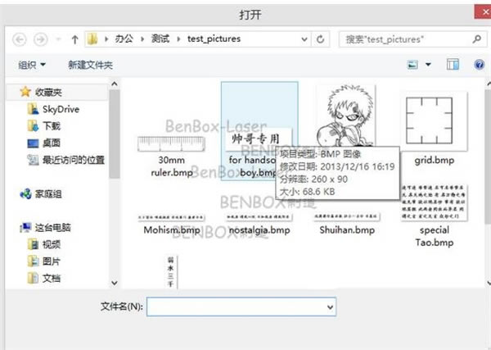Viewport: 491px width, 350px height.
Task: Click the navigation pane scroll down arrow
Action: click(x=115, y=283)
